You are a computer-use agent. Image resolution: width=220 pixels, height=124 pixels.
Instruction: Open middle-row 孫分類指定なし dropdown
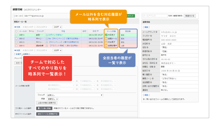pos(108,85)
